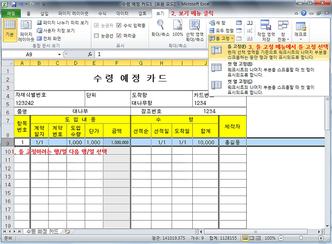Open the 틀 고정 dropdown button
The width and height of the screenshot is (332, 244).
click(x=221, y=39)
